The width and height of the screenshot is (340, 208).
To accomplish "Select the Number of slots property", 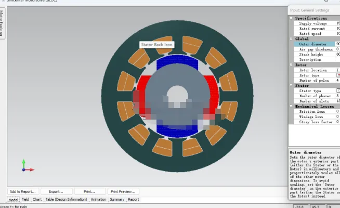I will [315, 101].
